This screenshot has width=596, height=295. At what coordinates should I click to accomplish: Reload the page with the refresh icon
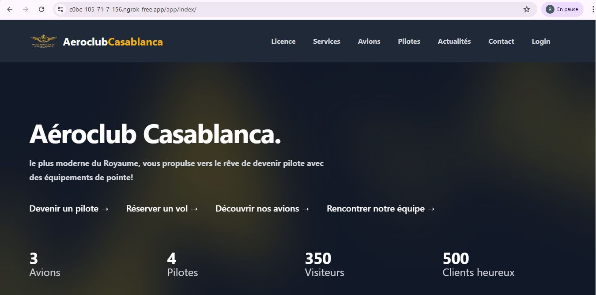41,9
